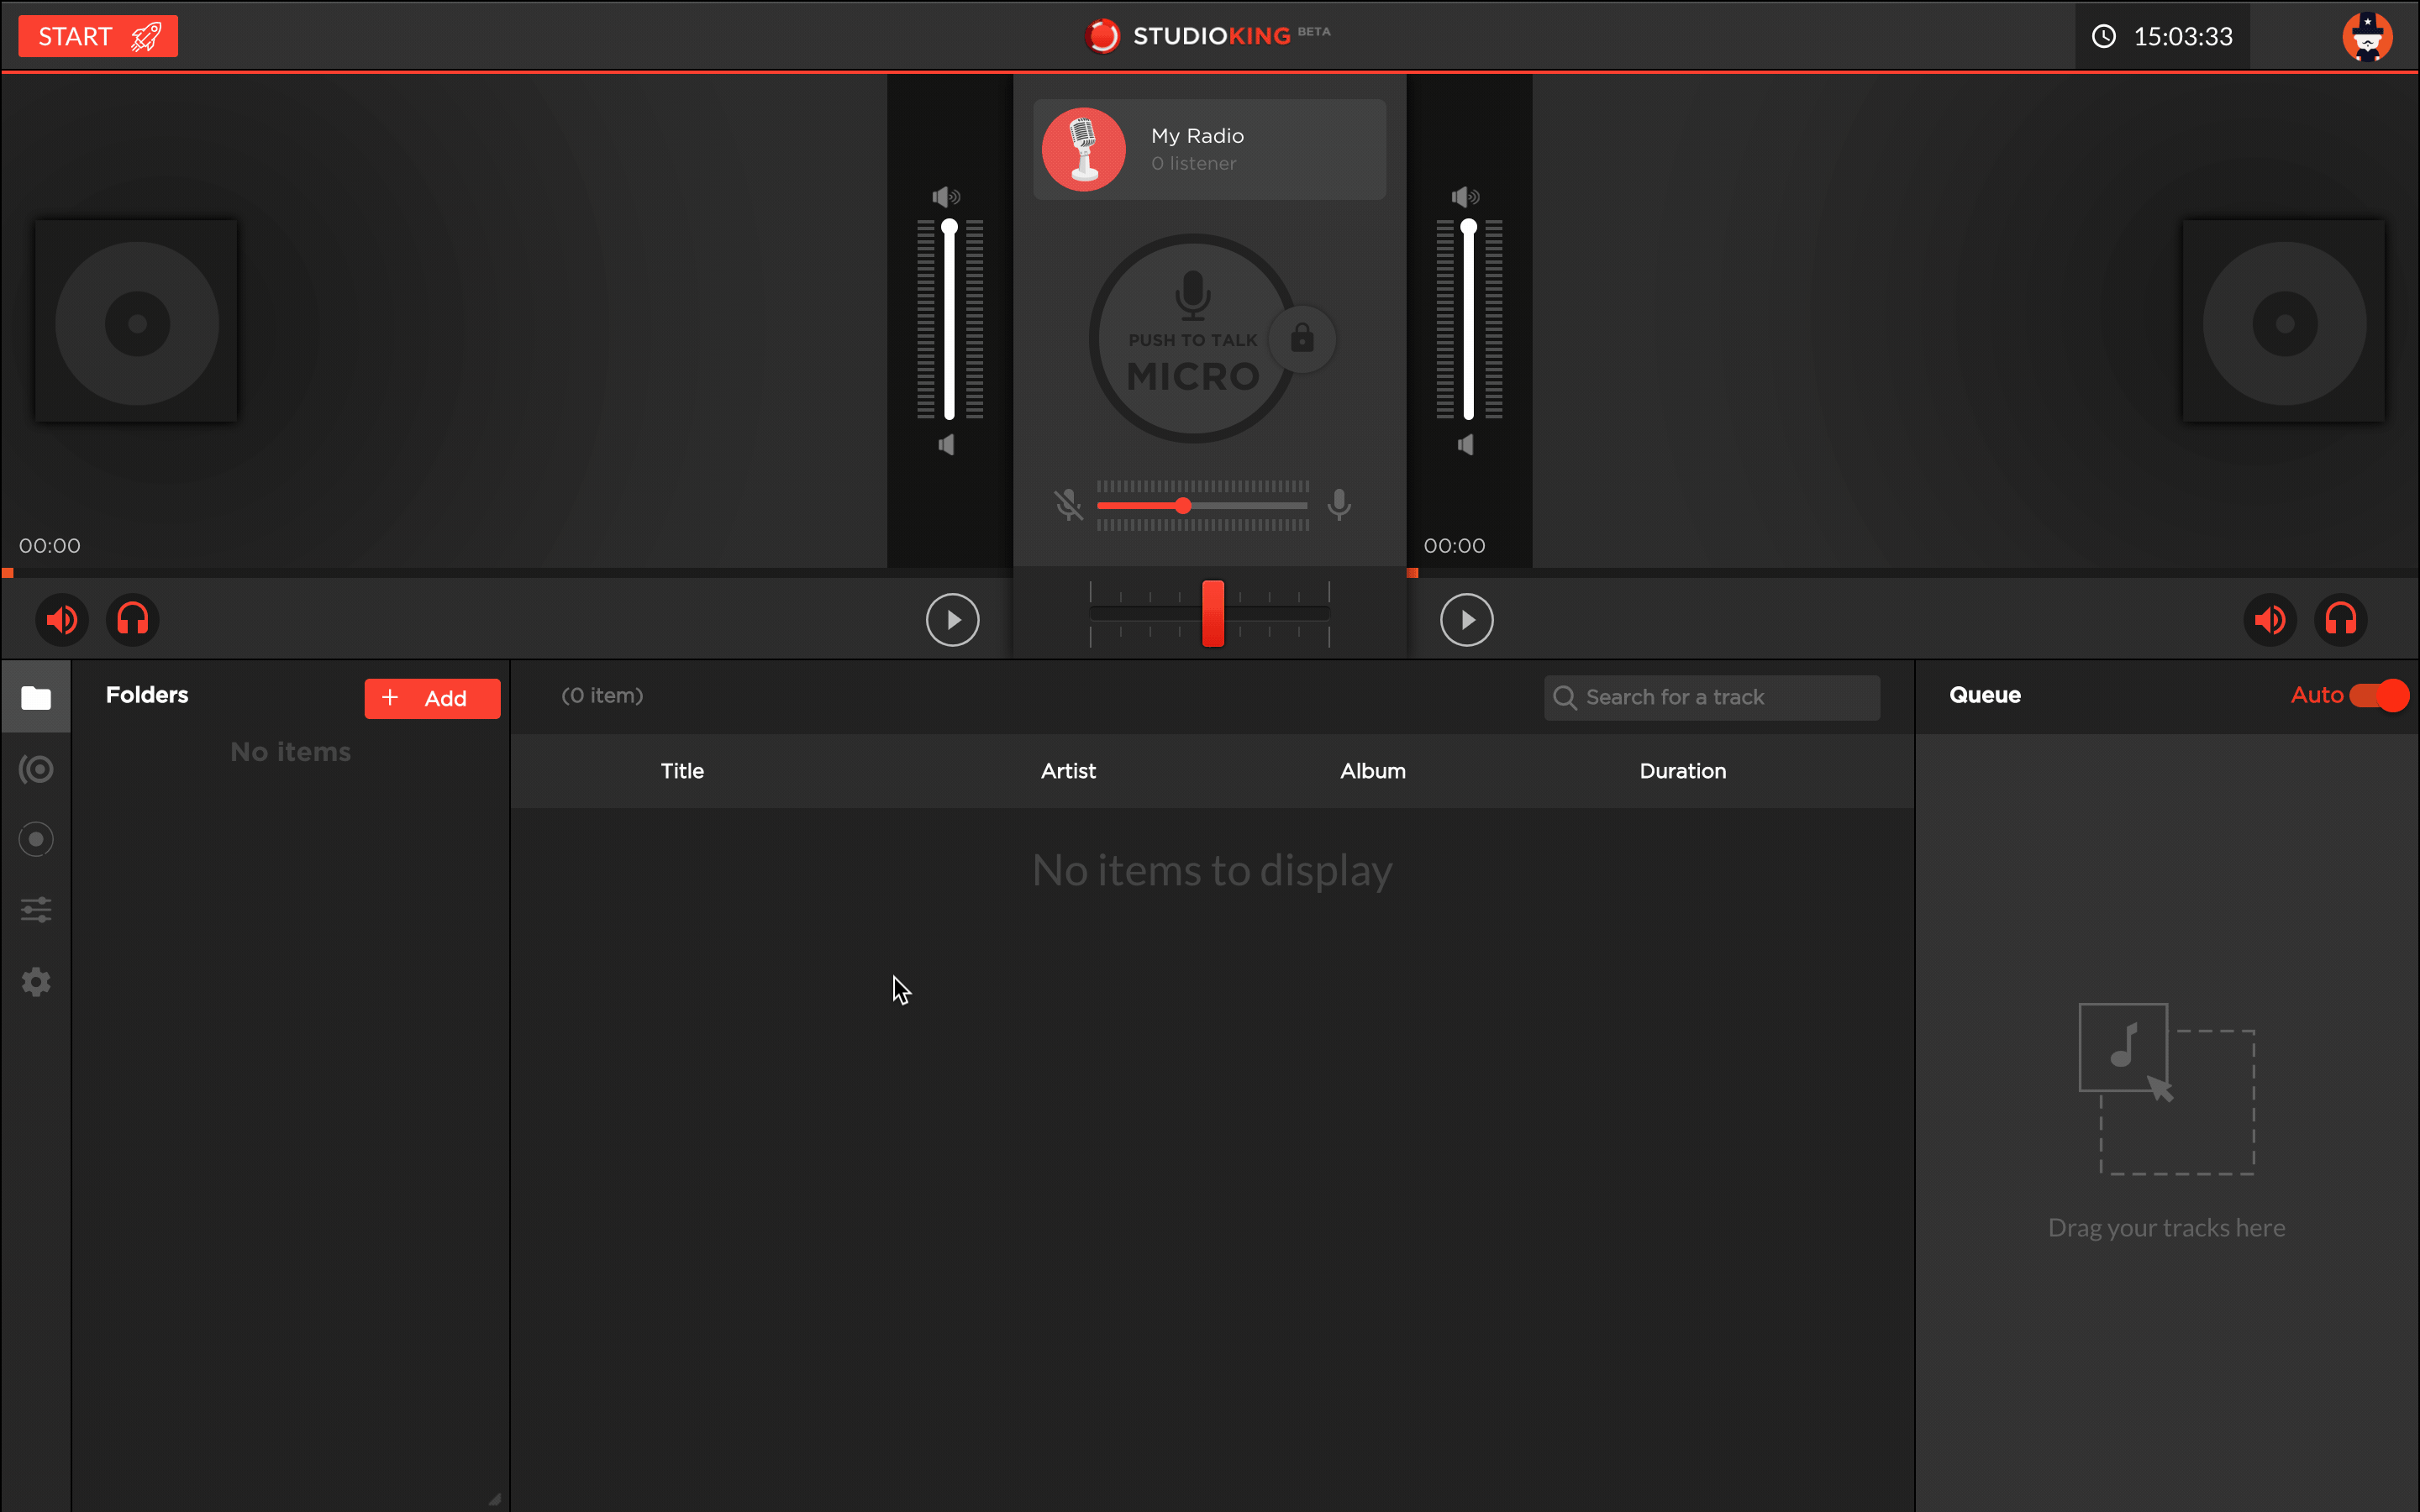
Task: Click the crossfader slider handle
Action: point(1213,613)
